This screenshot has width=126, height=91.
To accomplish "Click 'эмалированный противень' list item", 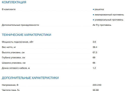I will coord(109,15).
